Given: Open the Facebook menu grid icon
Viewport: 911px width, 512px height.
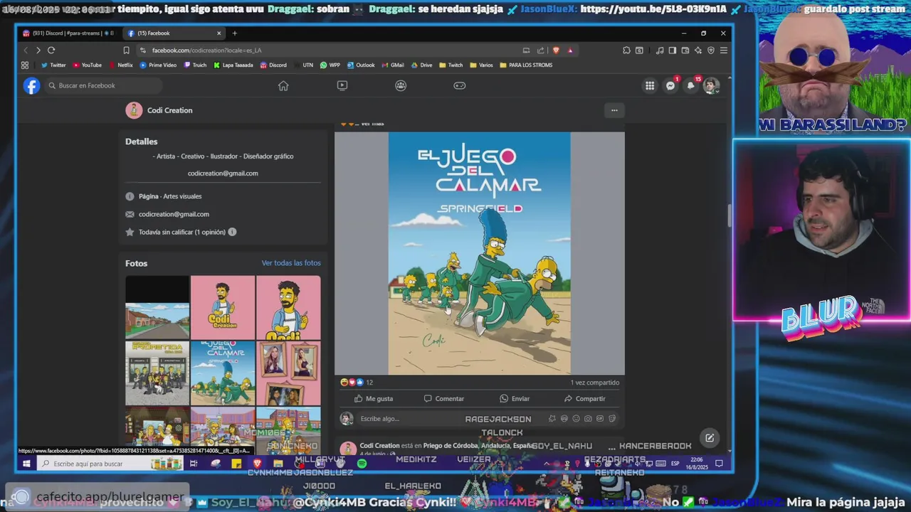Looking at the screenshot, I should 650,85.
